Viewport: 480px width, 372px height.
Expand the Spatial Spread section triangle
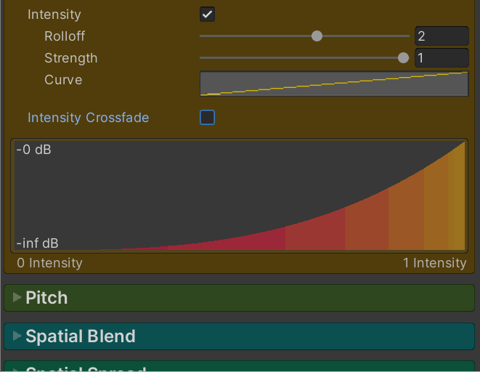pyautogui.click(x=17, y=368)
